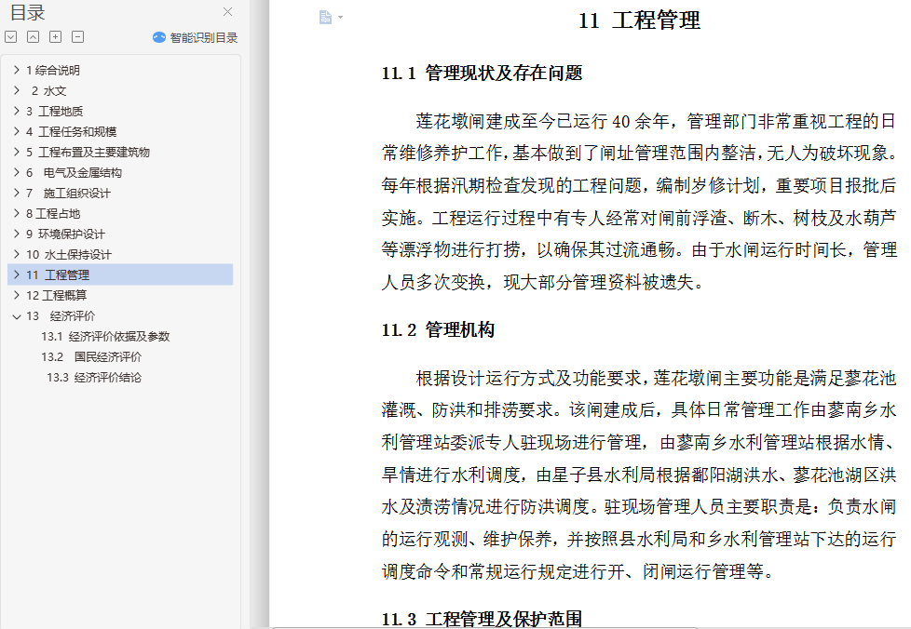Go to outline entry 13 经济评价
Viewport: 911px width, 629px height.
click(x=61, y=315)
